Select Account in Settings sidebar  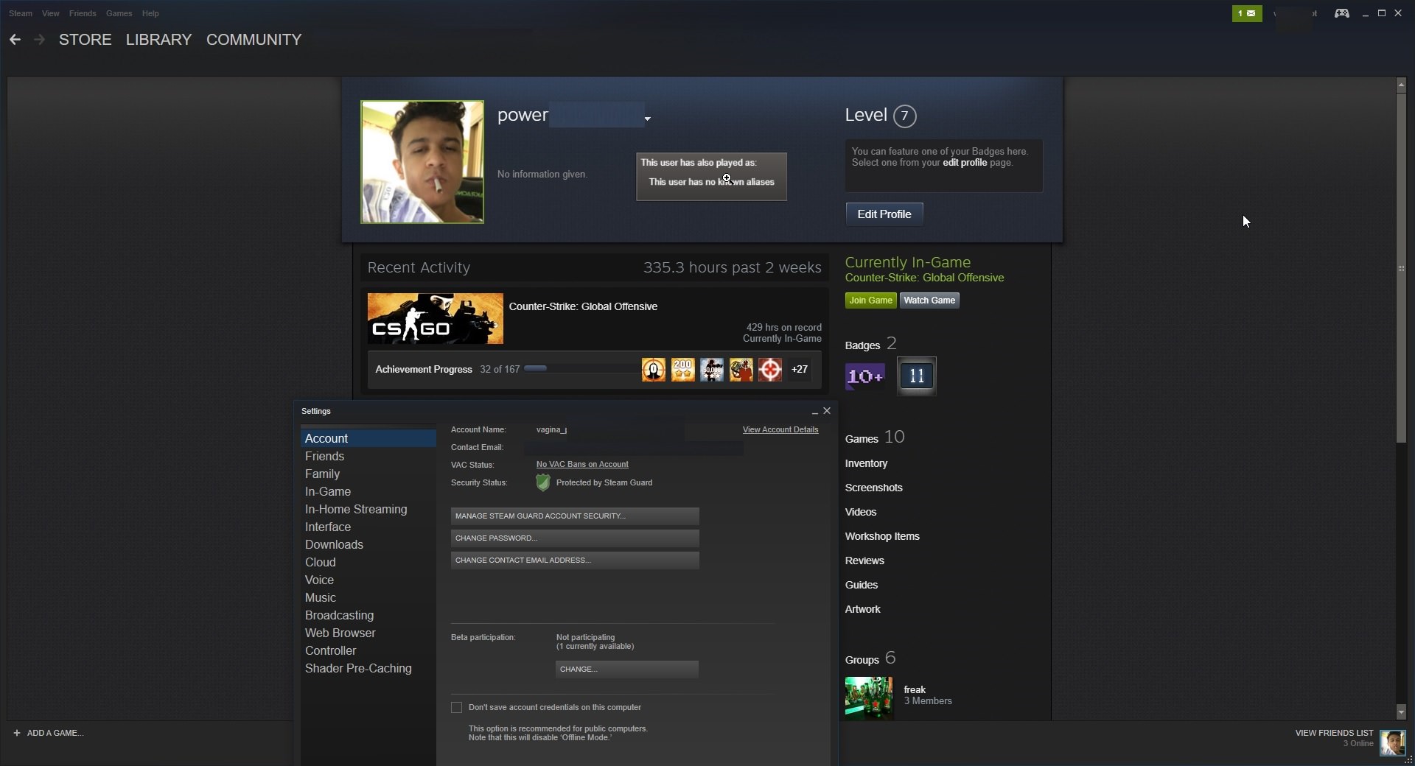point(368,438)
